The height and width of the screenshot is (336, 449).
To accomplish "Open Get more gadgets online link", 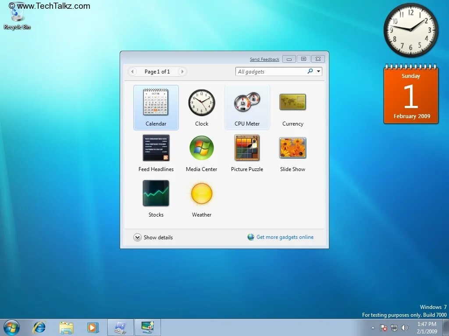I will point(285,237).
